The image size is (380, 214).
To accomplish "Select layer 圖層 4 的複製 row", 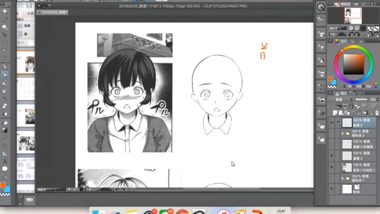I will click(359, 144).
